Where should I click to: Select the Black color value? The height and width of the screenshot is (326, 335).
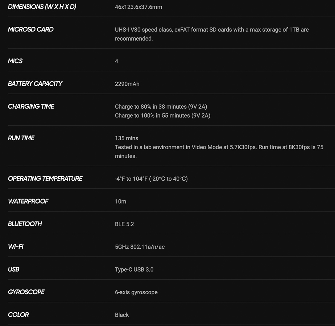(122, 315)
